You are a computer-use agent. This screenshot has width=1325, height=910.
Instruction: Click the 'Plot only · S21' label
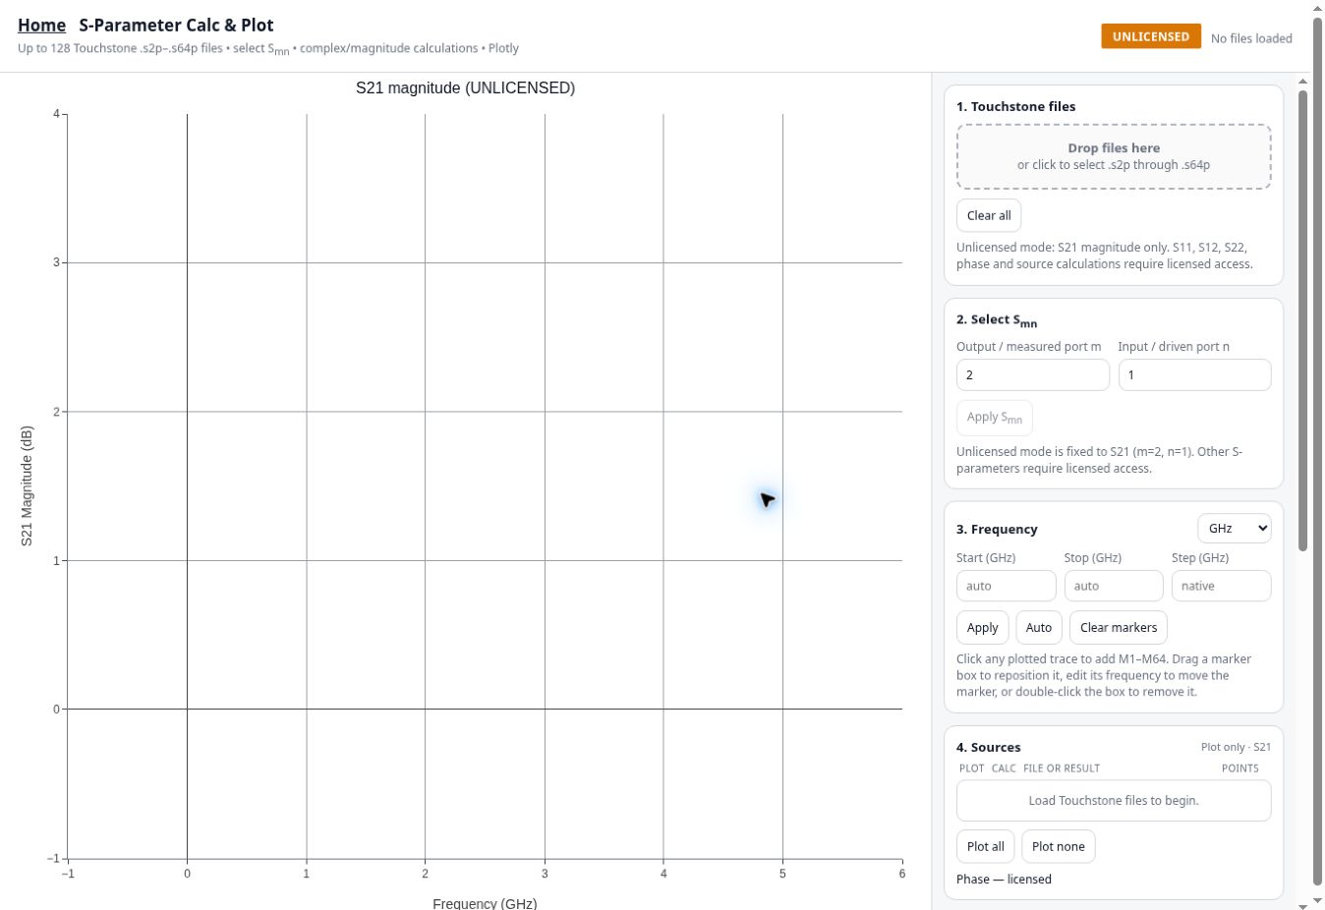pos(1236,747)
